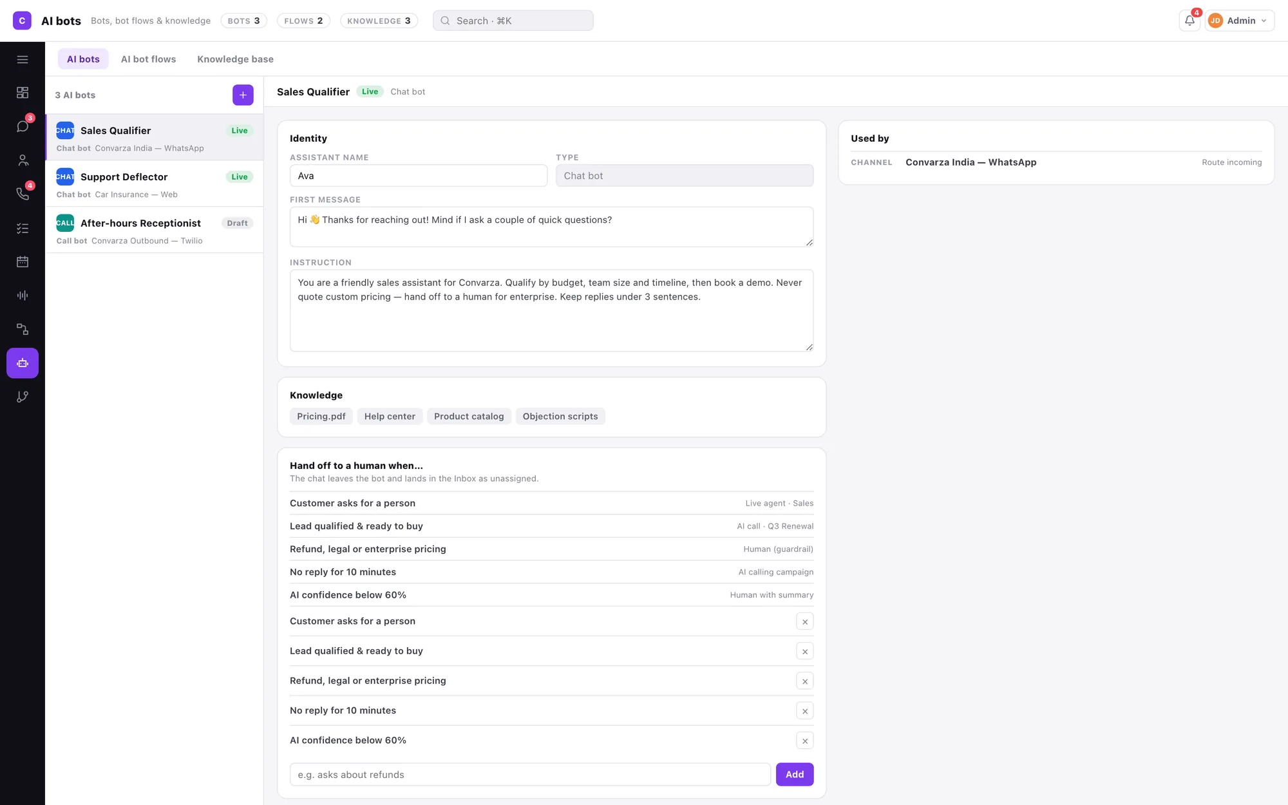Screen dimensions: 1288x805
Task: Click the Search input field
Action: 513,21
